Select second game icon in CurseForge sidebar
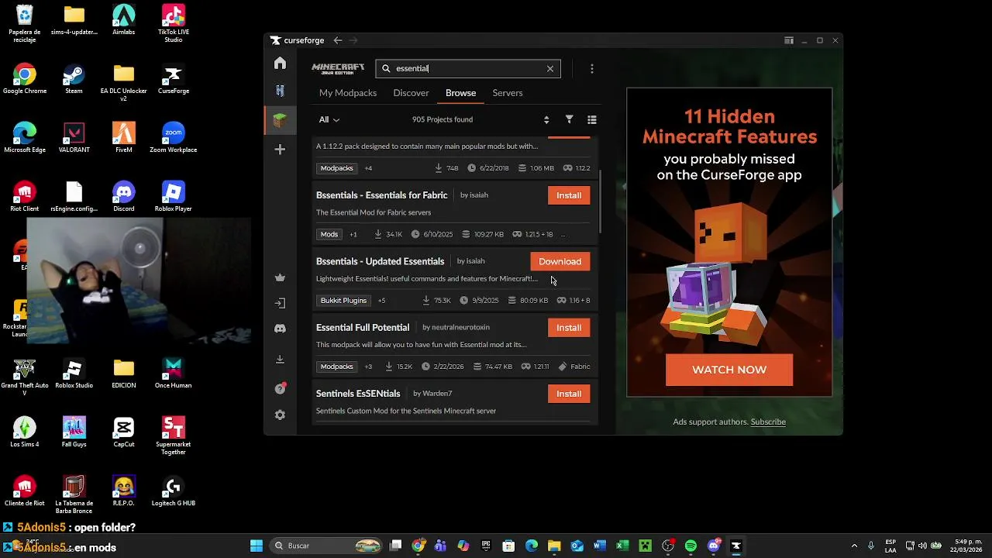This screenshot has height=558, width=992. coord(280,91)
